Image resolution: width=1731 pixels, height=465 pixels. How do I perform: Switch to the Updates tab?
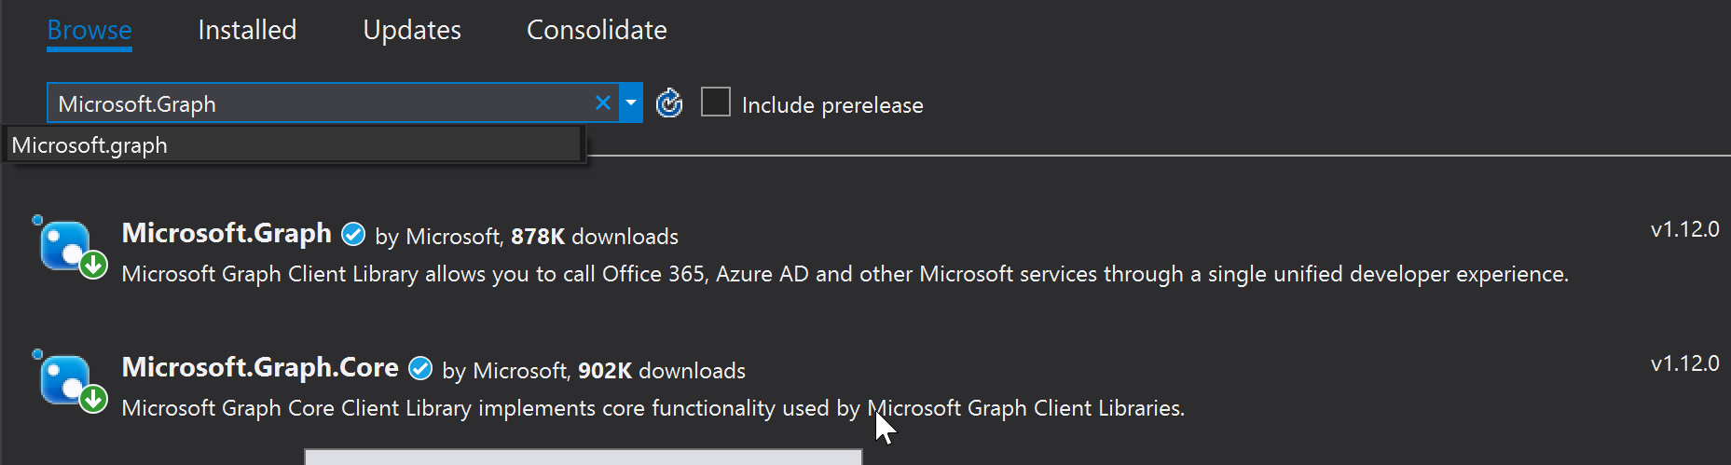coord(412,30)
